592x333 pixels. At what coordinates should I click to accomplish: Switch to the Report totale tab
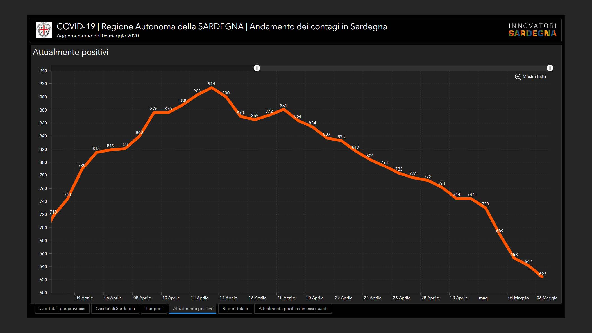pos(235,309)
